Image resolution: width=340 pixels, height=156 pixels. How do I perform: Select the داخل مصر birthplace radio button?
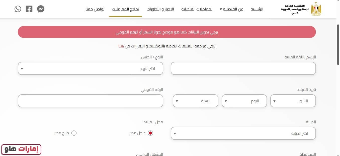[x=150, y=133]
